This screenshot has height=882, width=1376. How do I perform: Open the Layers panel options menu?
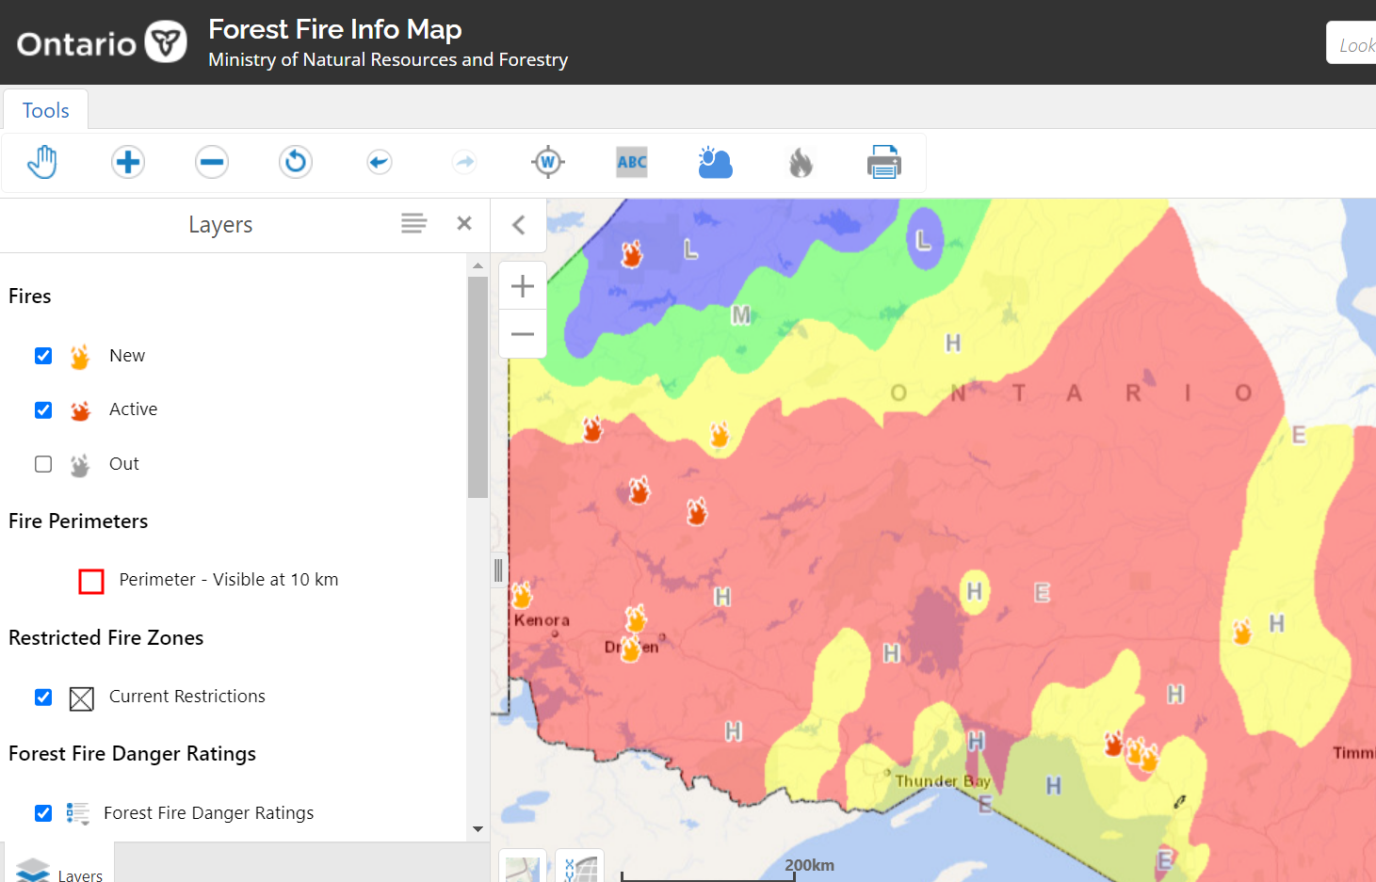413,223
